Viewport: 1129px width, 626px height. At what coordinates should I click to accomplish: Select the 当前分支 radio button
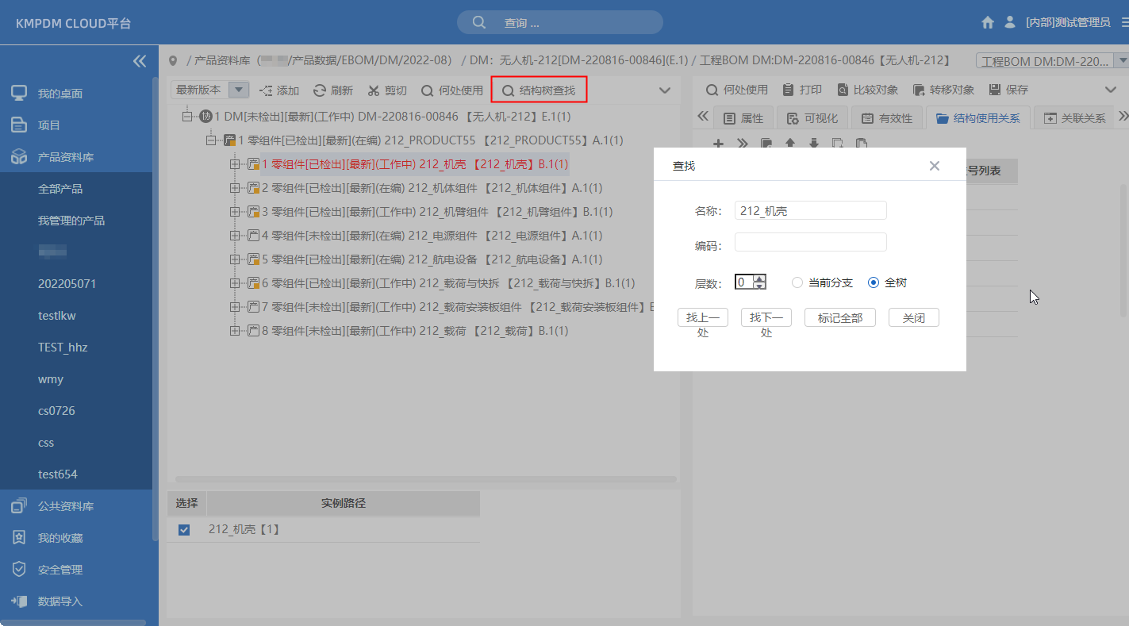point(797,282)
